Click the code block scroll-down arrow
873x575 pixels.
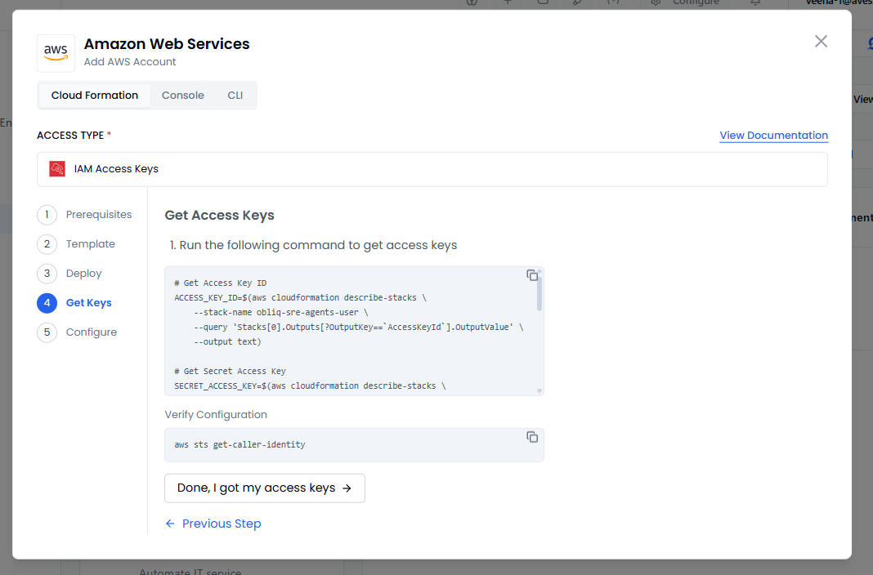coord(539,391)
